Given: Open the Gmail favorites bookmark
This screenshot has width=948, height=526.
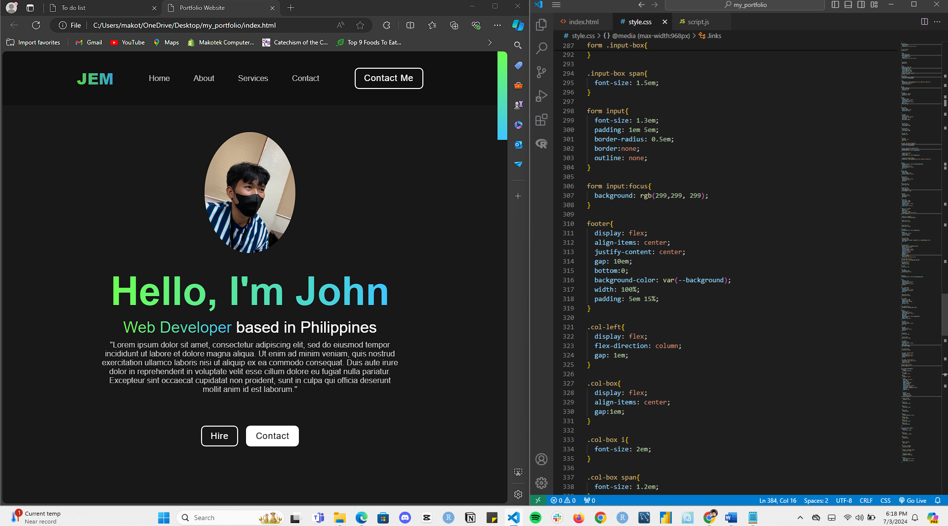Looking at the screenshot, I should pos(89,43).
